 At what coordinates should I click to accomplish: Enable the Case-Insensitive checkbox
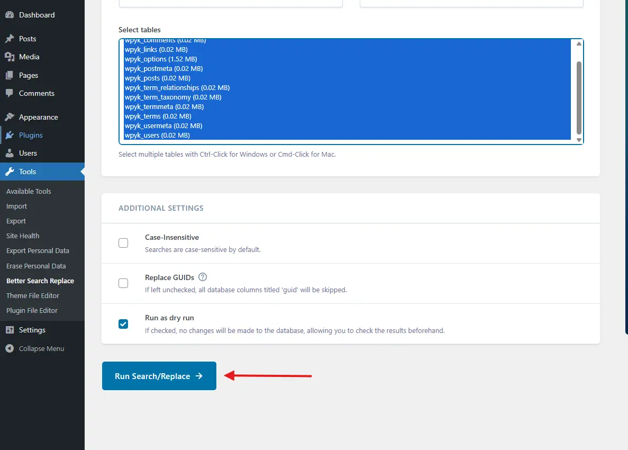pyautogui.click(x=123, y=243)
